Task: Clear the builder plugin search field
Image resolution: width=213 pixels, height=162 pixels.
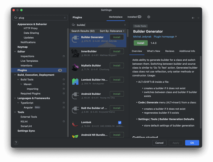Action: [125, 25]
